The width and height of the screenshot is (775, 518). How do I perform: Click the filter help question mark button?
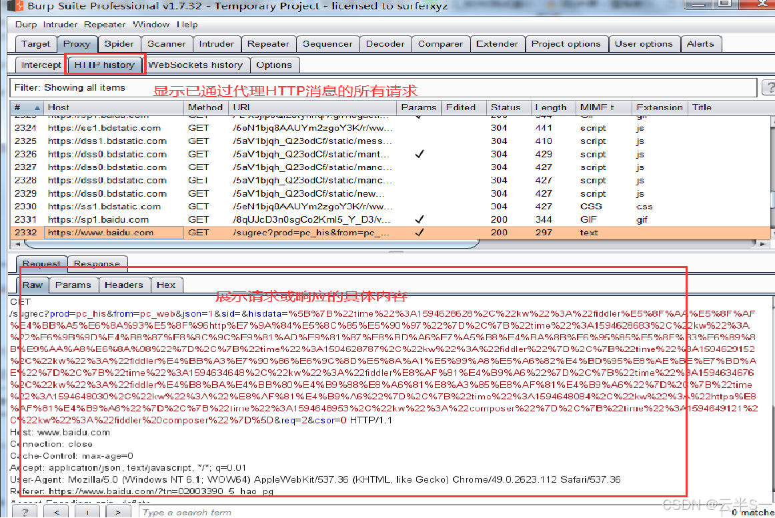[768, 87]
